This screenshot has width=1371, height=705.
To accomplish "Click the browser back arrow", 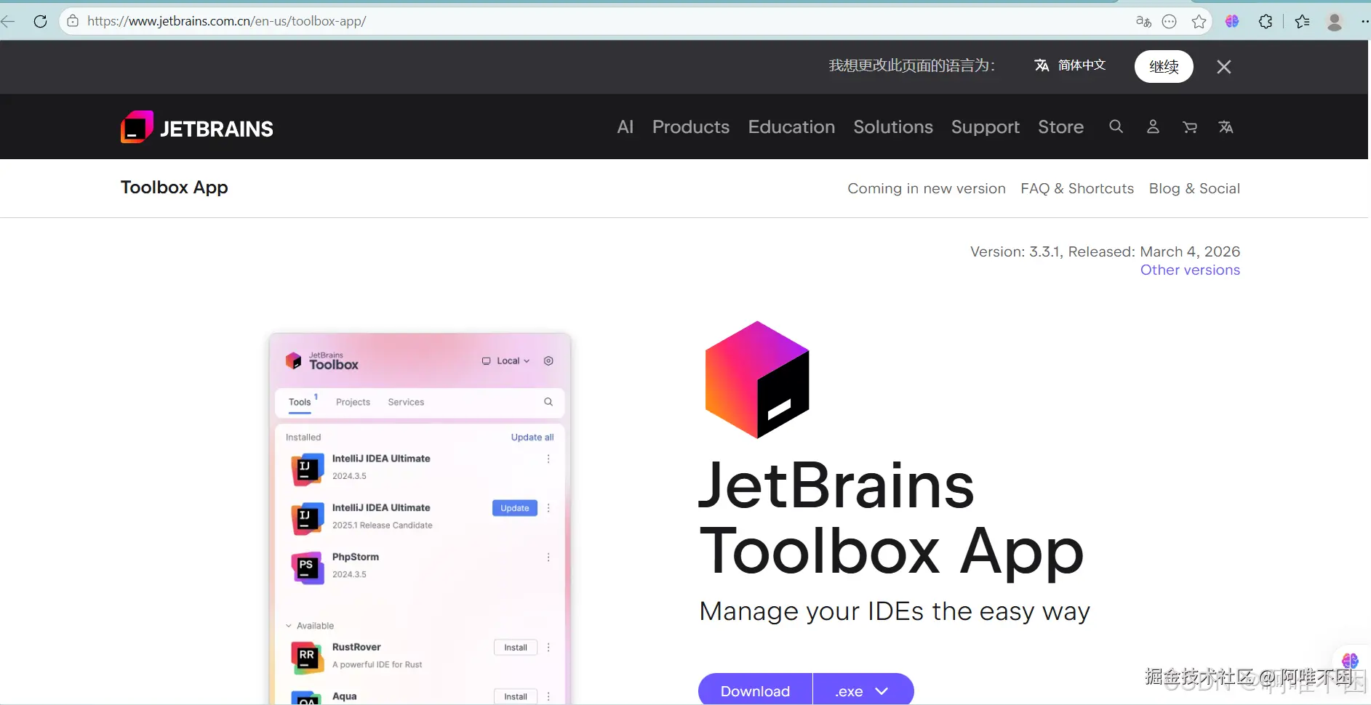I will [8, 21].
